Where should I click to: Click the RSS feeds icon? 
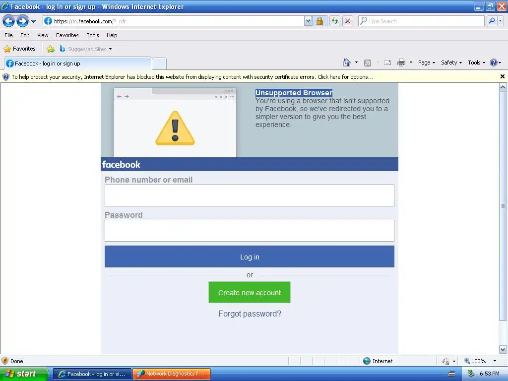[x=368, y=63]
